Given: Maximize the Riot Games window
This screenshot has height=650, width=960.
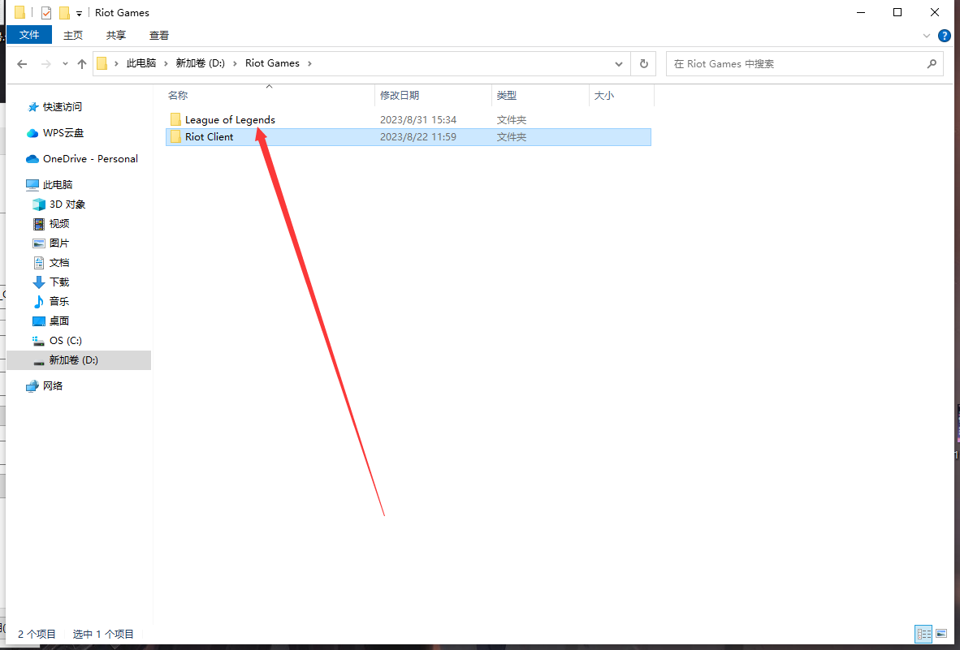Looking at the screenshot, I should point(897,12).
